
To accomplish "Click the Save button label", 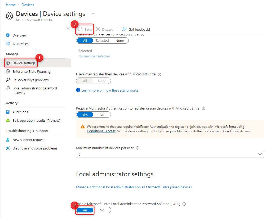I will [x=88, y=29].
